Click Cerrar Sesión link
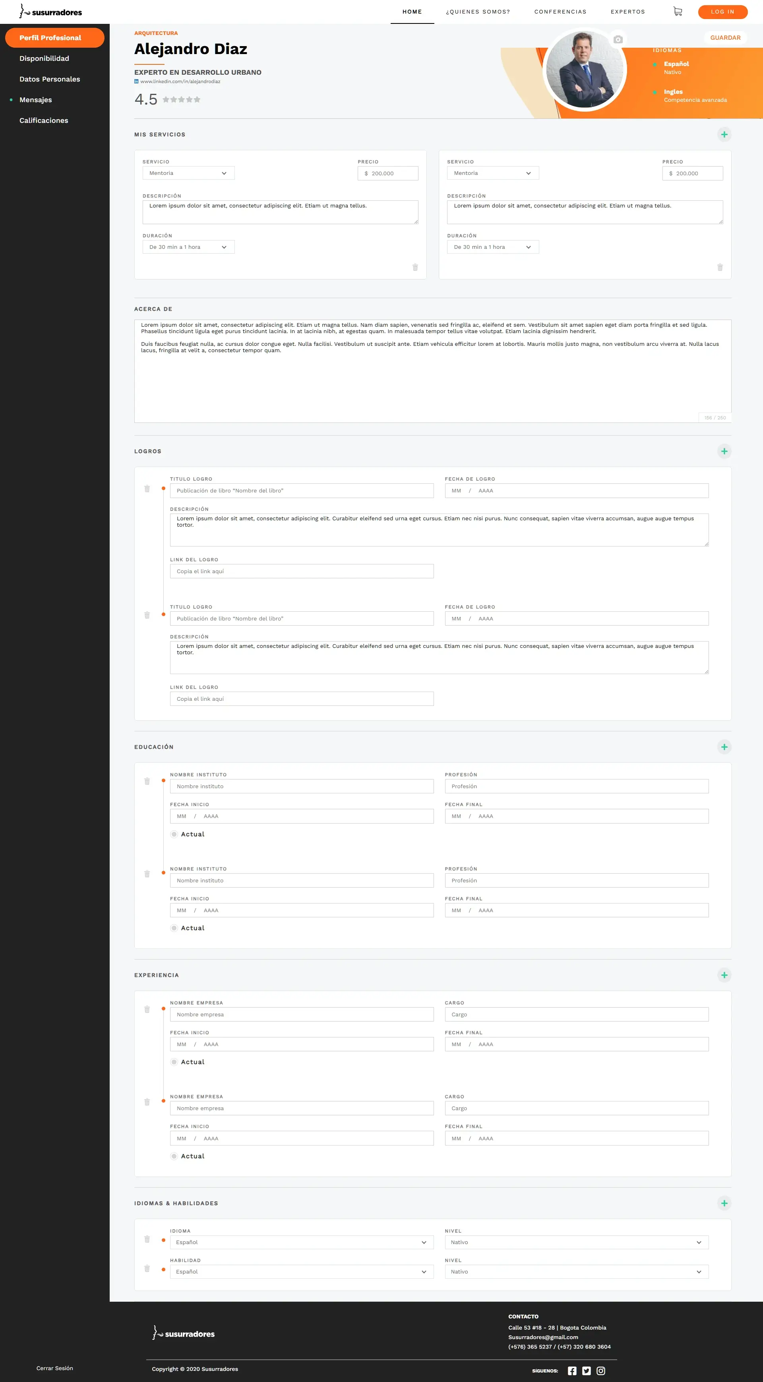 click(55, 1368)
